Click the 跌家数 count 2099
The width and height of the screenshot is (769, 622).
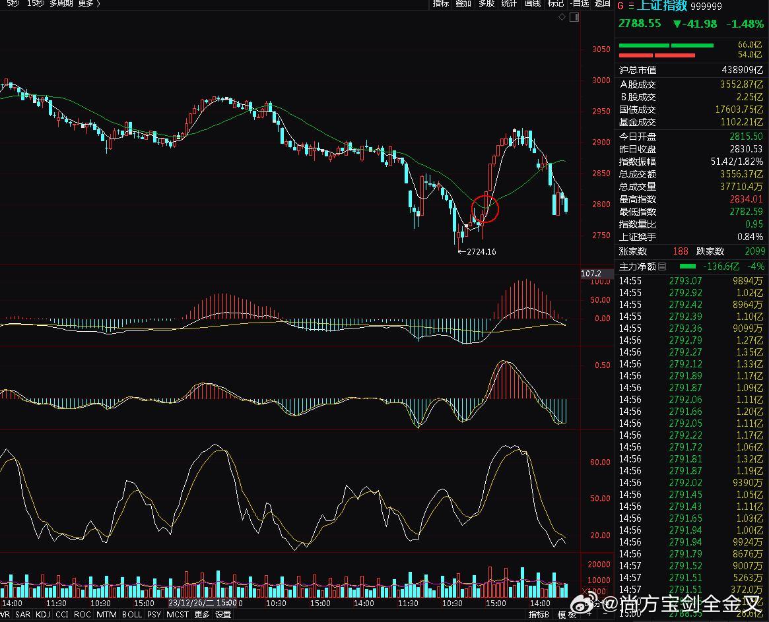point(754,251)
